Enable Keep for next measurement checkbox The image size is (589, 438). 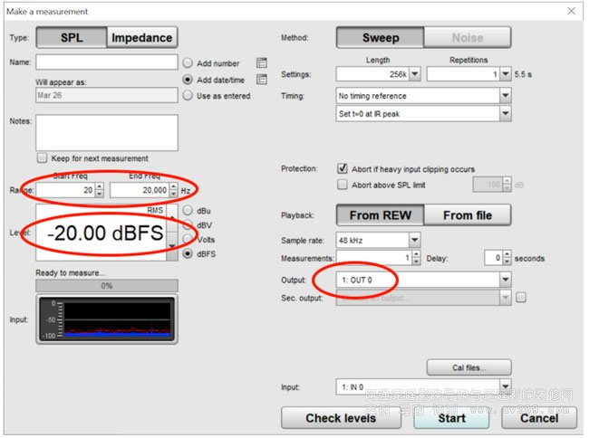42,157
